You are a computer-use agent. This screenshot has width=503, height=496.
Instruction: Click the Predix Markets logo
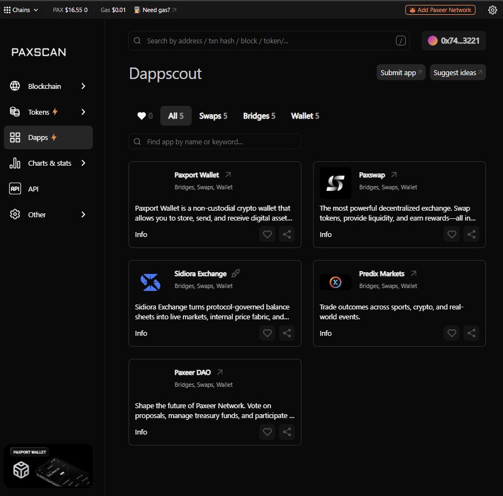pyautogui.click(x=335, y=282)
